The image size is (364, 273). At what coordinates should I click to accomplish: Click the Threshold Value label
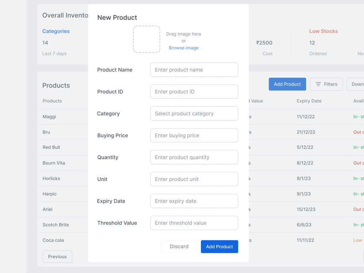click(117, 223)
